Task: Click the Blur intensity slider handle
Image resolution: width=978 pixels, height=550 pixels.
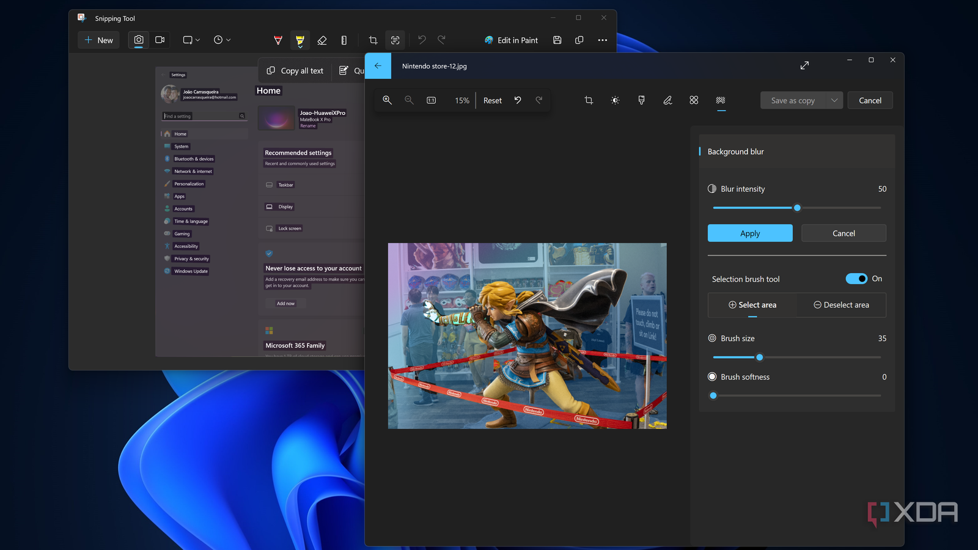Action: (x=797, y=208)
